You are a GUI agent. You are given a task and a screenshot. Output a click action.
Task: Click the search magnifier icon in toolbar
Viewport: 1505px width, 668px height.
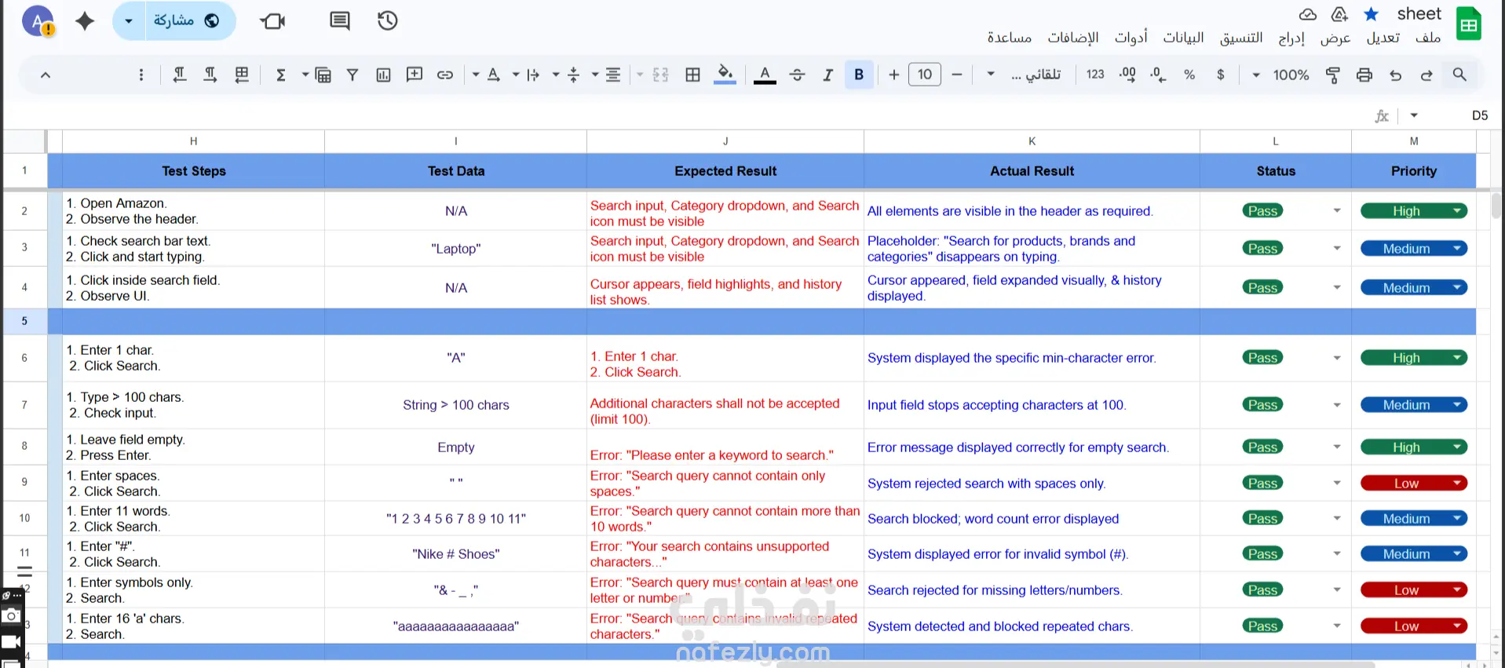pos(1459,75)
